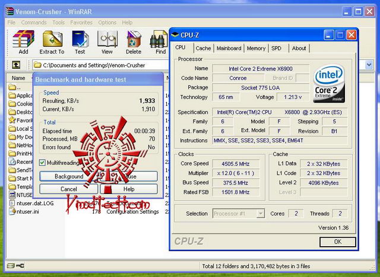This screenshot has height=277, width=380.
Task: Select the CPU tab in CPU-Z
Action: [x=180, y=47]
